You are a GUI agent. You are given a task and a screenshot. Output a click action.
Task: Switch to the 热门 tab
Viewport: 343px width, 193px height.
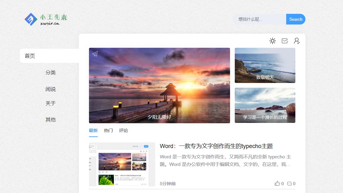[108, 130]
